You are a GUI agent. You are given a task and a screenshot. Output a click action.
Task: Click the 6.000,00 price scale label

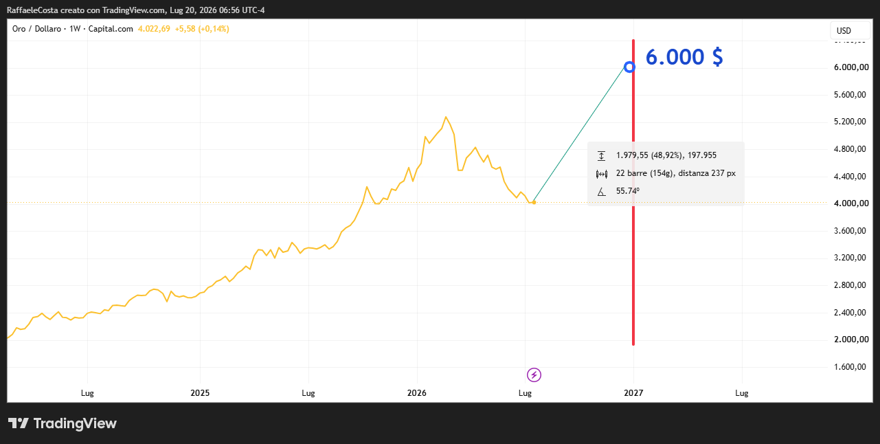[851, 67]
